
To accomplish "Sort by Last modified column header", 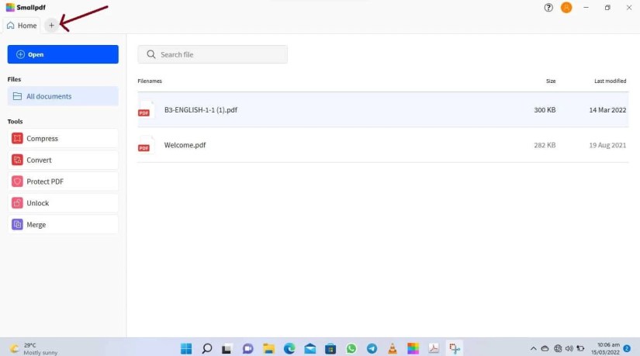I will tap(610, 81).
